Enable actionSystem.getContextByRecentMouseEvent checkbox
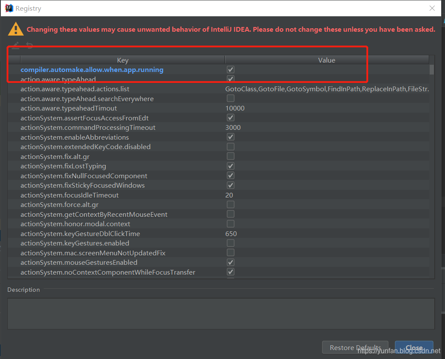The height and width of the screenshot is (359, 445). (230, 214)
